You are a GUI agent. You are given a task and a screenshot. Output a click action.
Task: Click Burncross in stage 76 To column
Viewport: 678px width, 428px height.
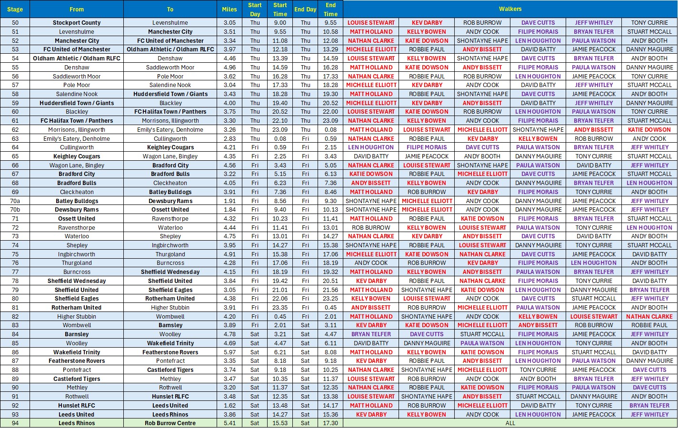(x=170, y=263)
